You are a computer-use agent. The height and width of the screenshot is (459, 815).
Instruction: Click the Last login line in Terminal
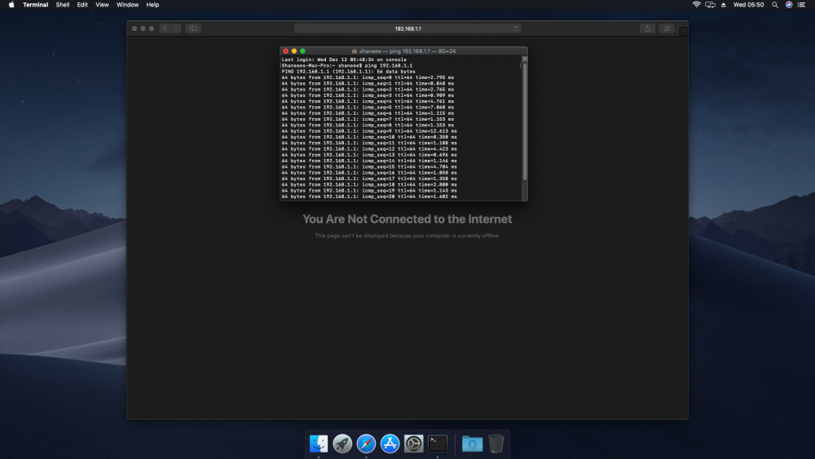coord(344,60)
